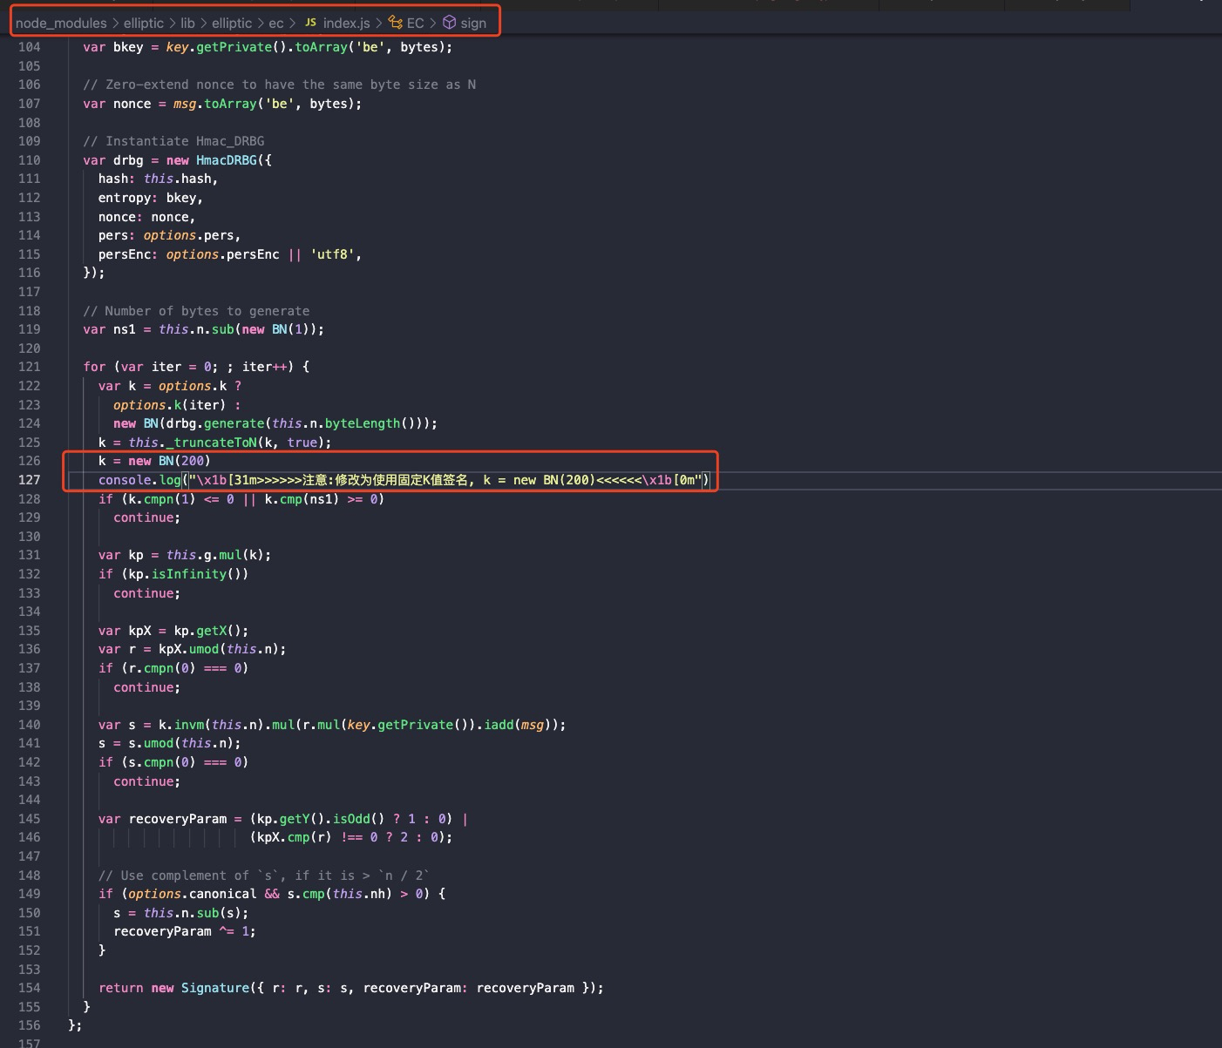Select the sign method breadcrumb label
The width and height of the screenshot is (1222, 1048).
(473, 23)
